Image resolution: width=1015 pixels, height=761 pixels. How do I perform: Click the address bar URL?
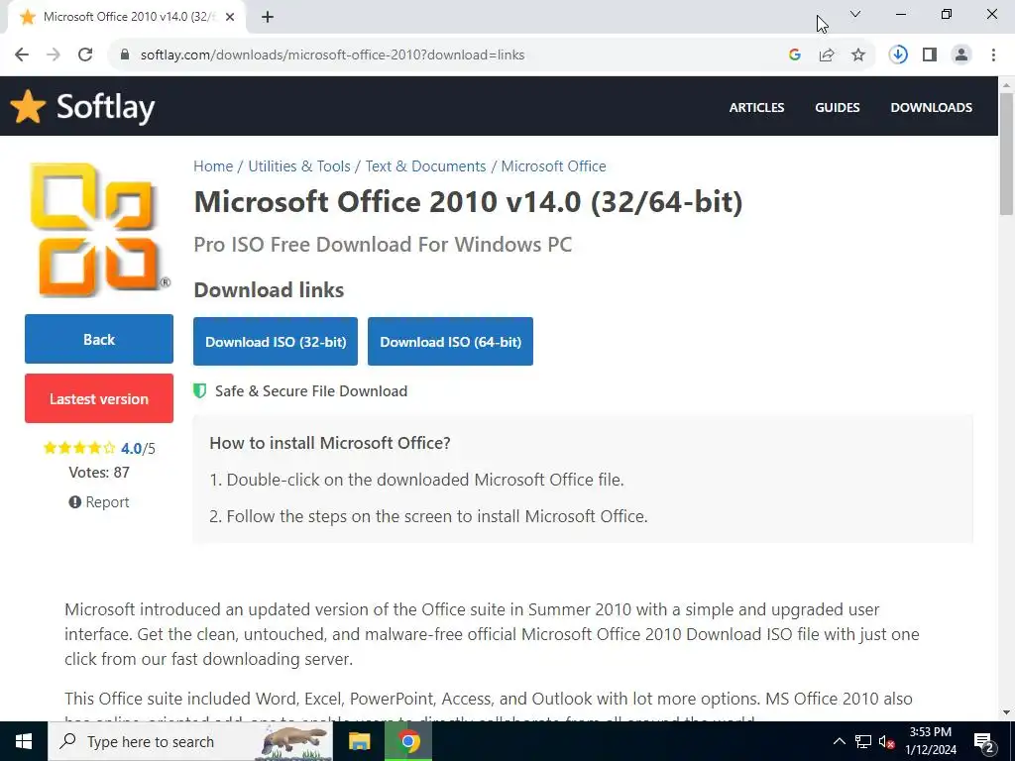pyautogui.click(x=332, y=55)
